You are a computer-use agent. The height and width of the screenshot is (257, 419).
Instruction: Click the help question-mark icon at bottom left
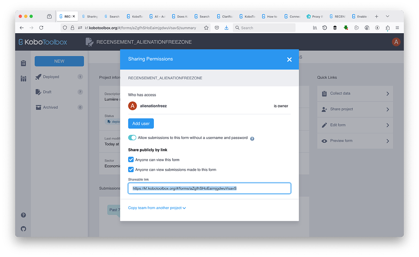pyautogui.click(x=23, y=215)
